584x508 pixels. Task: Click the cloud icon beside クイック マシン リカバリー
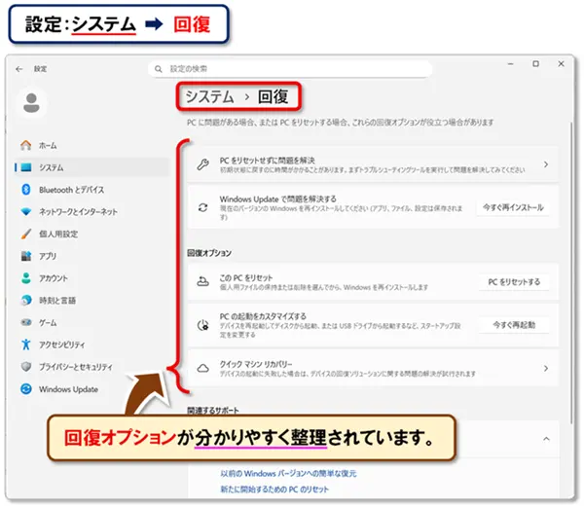[x=203, y=368]
